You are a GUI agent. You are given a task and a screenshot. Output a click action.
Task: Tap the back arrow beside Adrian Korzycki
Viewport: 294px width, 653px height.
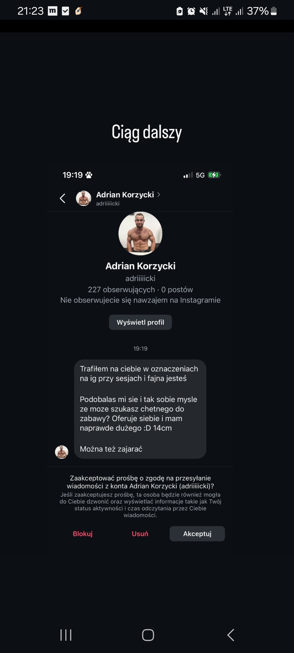pyautogui.click(x=63, y=198)
